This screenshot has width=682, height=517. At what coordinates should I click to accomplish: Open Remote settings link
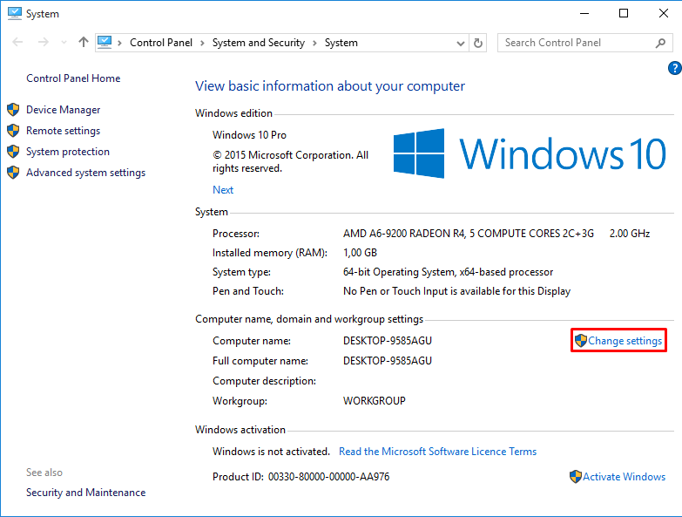click(x=63, y=131)
